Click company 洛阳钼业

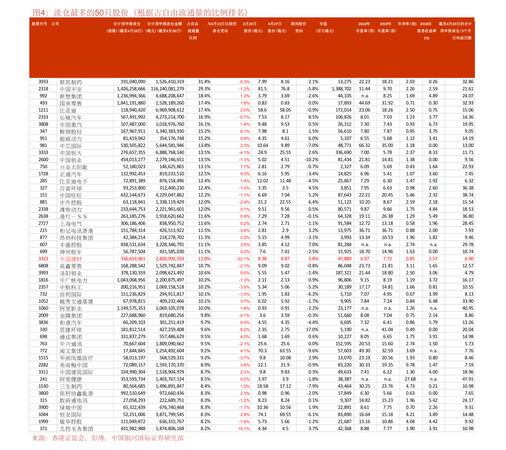71,273
